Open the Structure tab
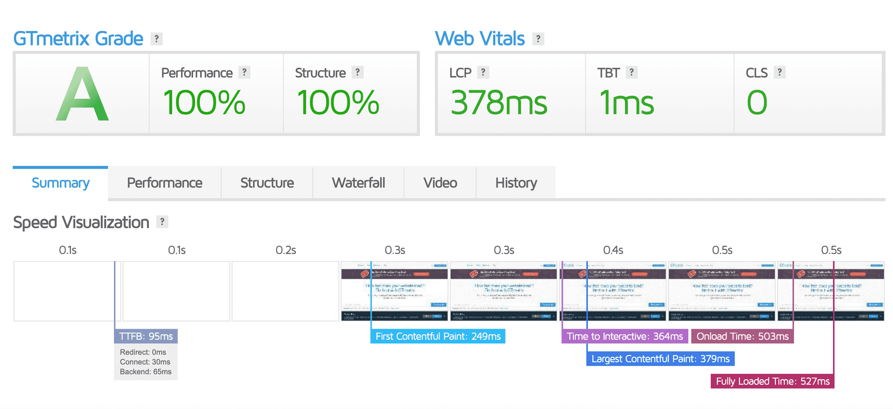The width and height of the screenshot is (893, 409). click(x=267, y=183)
